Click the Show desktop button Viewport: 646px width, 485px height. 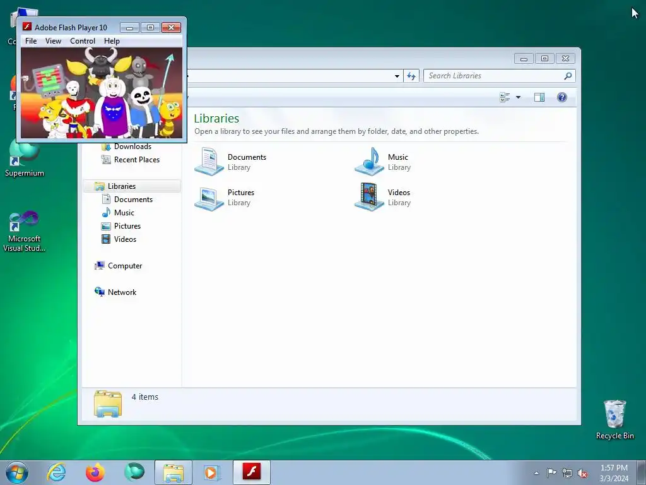[x=642, y=472]
